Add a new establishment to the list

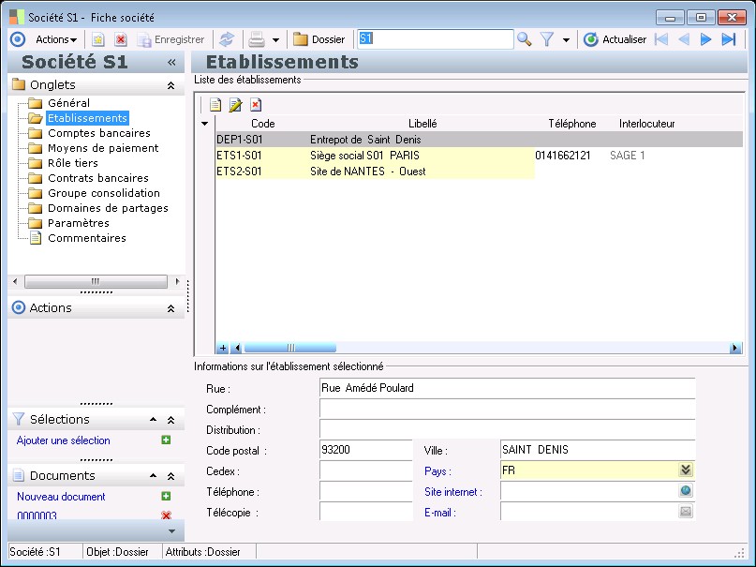point(215,105)
